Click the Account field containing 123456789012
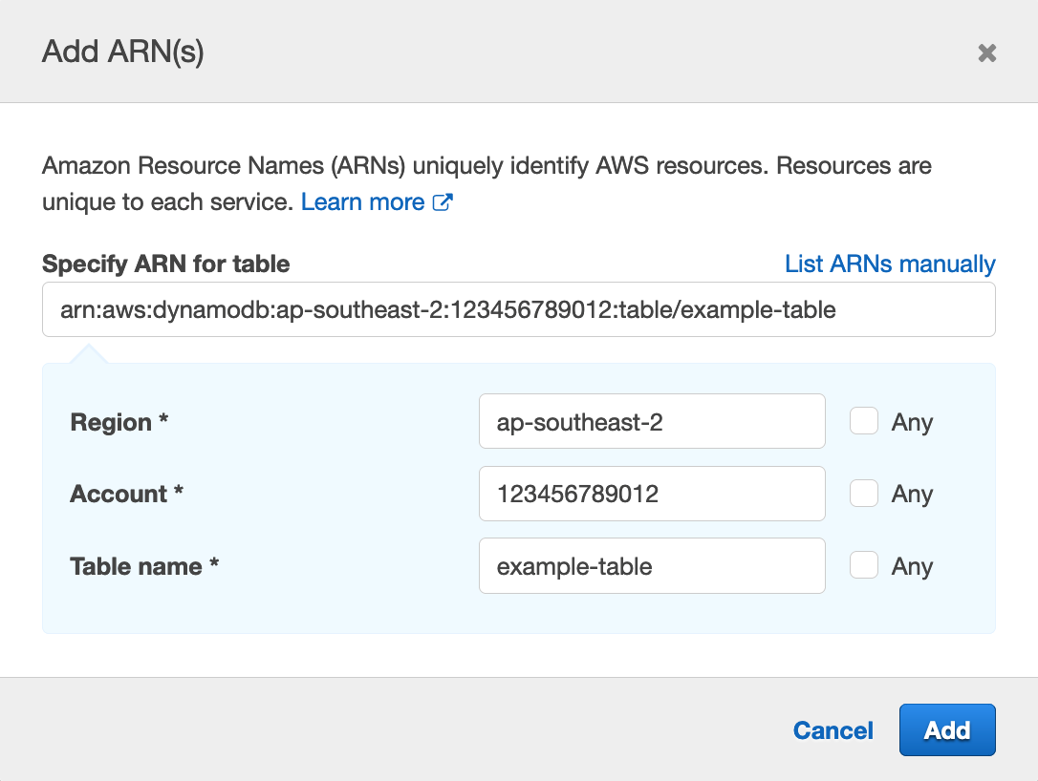Image resolution: width=1038 pixels, height=781 pixels. coord(652,493)
